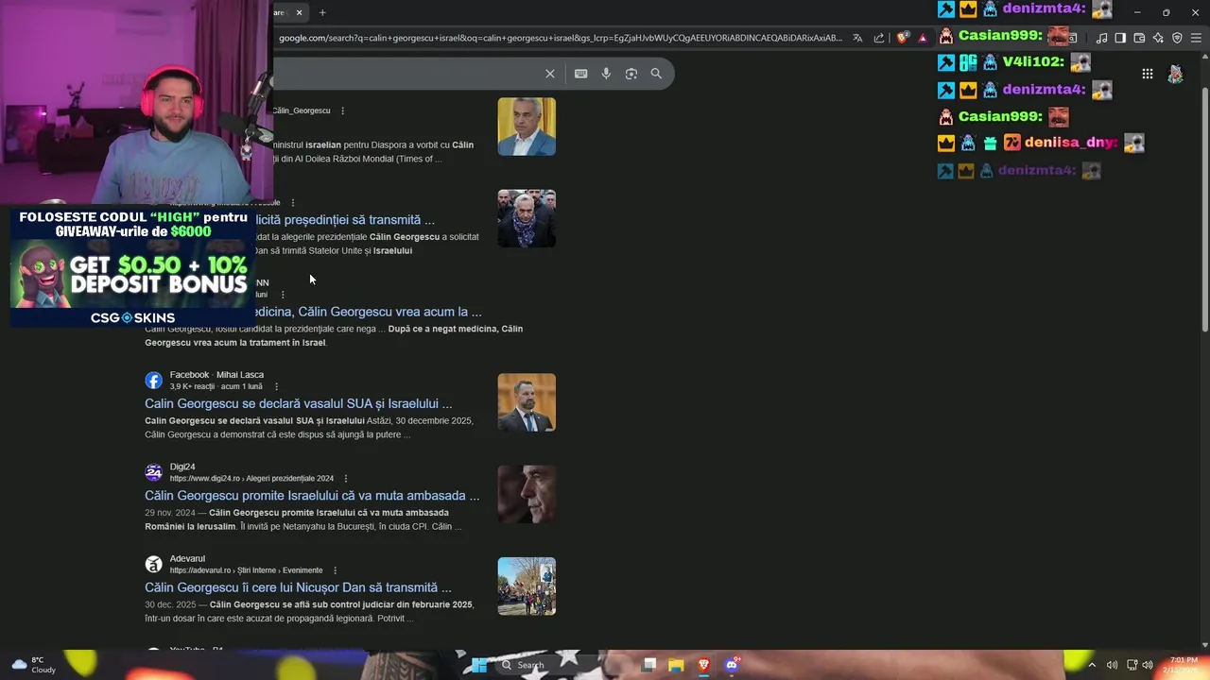Toggle the browser sidebar panel icon
1210x680 pixels.
1120,38
